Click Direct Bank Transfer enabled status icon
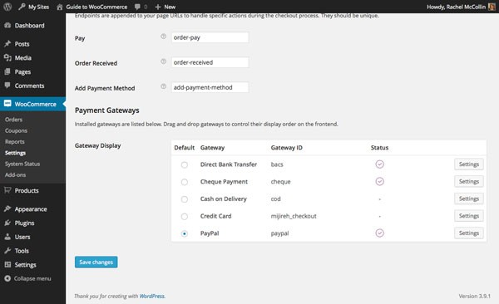Image resolution: width=499 pixels, height=304 pixels. [x=380, y=164]
